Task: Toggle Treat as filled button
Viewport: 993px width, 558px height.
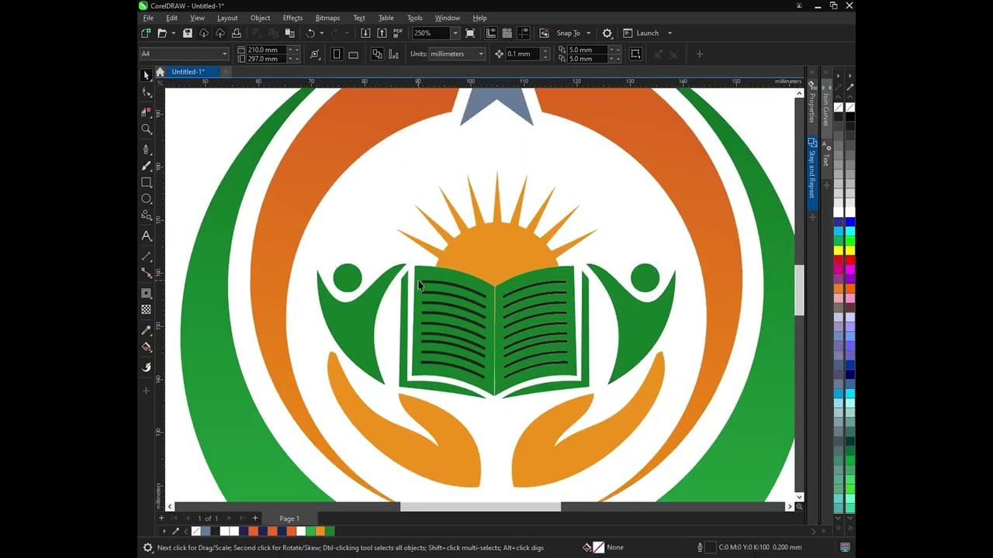Action: 635,54
